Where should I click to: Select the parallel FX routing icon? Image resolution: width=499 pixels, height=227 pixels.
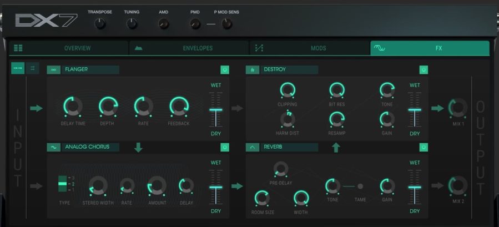click(x=32, y=68)
